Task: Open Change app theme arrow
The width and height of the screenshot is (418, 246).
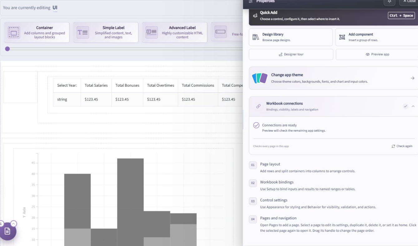Action: click(x=413, y=78)
